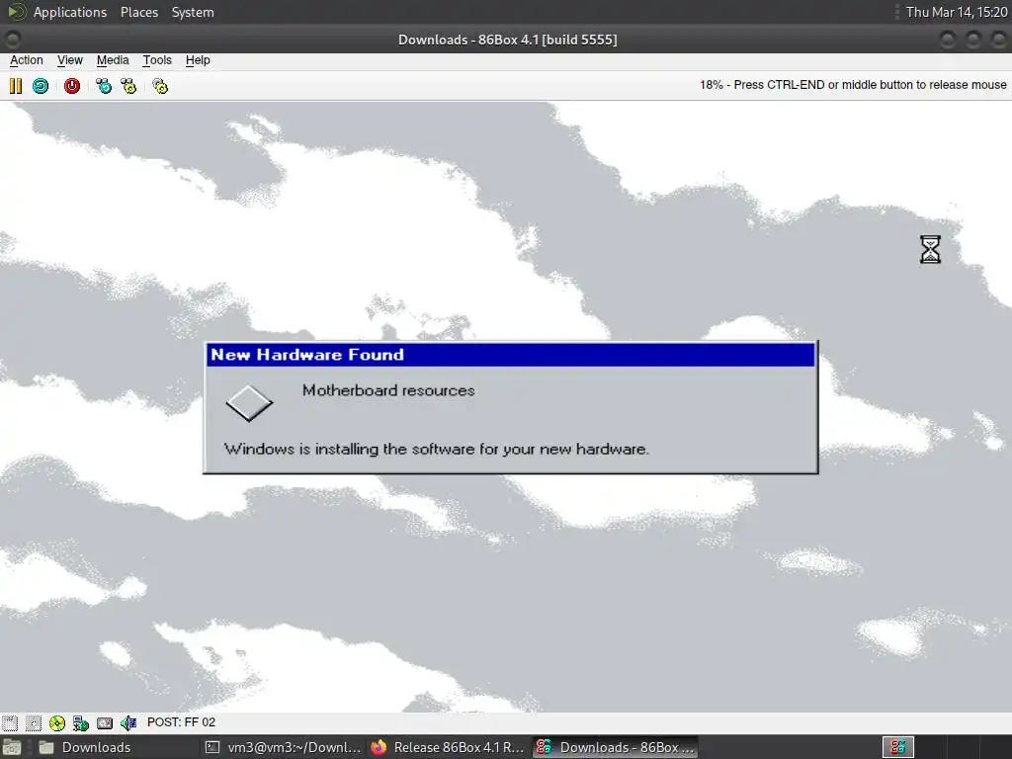
Task: Click the Downloads - 86Box taskbar button
Action: coord(615,747)
